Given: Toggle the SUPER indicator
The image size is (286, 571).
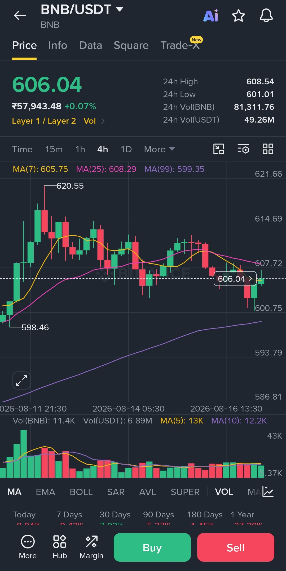Looking at the screenshot, I should click(185, 492).
